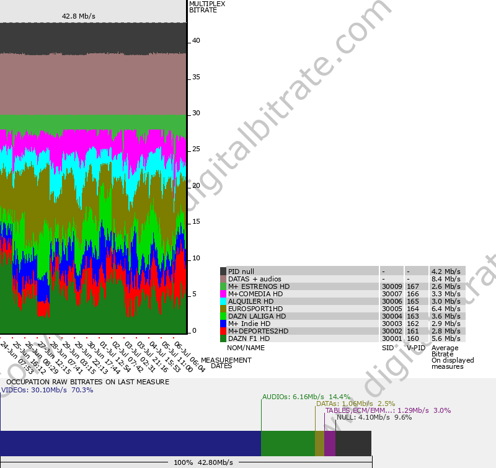The height and width of the screenshot is (468, 496).
Task: Click V-PID value 166
Action: (413, 294)
